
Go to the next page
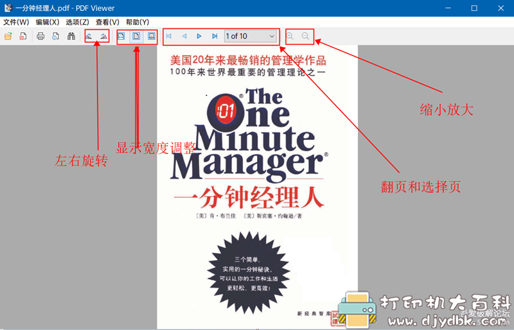pyautogui.click(x=199, y=36)
